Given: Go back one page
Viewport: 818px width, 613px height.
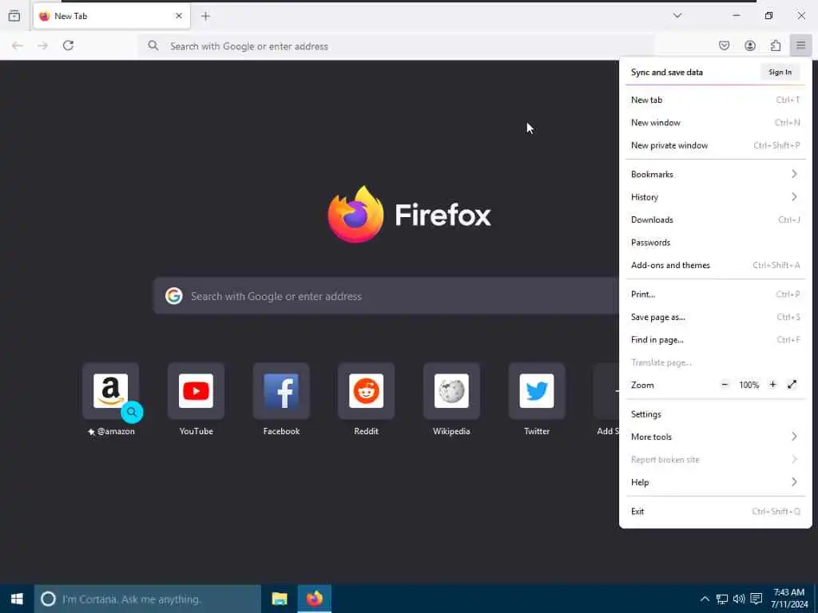Looking at the screenshot, I should (18, 45).
